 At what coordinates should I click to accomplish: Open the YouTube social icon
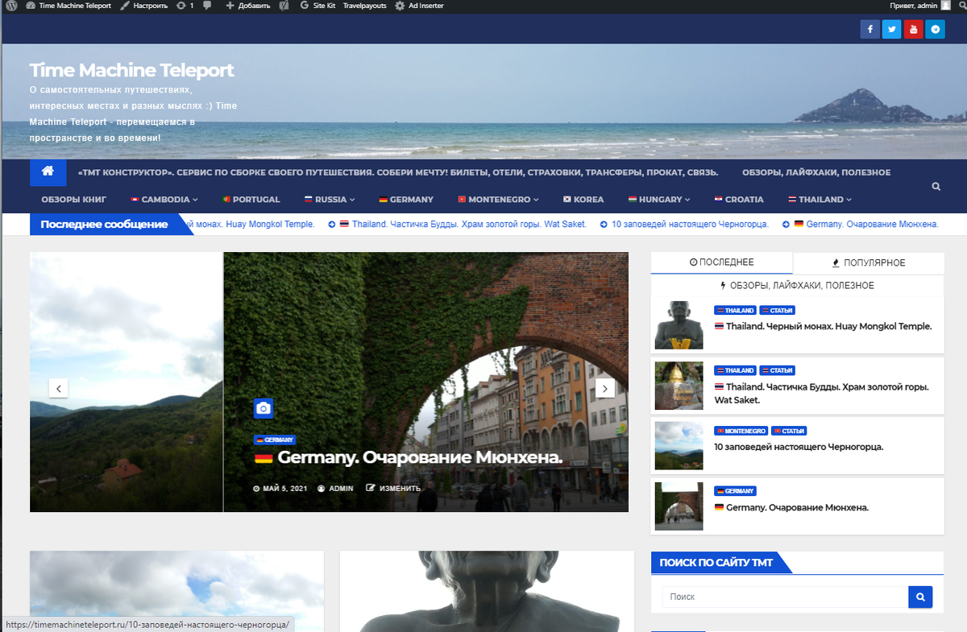(913, 29)
